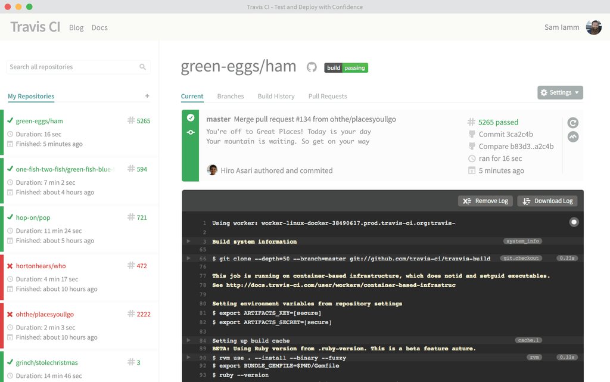Click the calendar icon beside 5 minutes ago
Screen dimensions: 610x382
pyautogui.click(x=472, y=170)
